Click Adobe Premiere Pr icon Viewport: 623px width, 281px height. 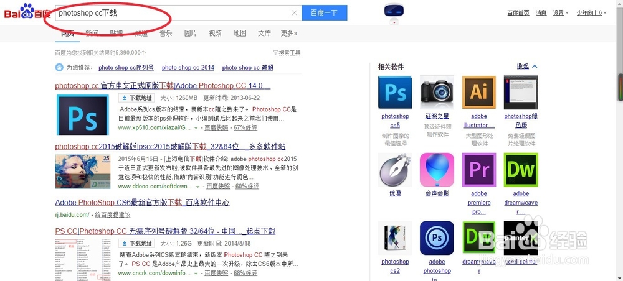478,170
